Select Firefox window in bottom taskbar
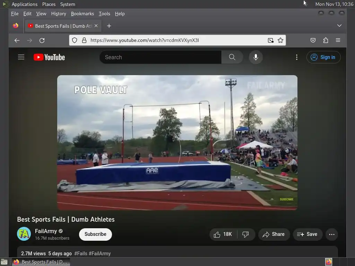 click(x=41, y=262)
